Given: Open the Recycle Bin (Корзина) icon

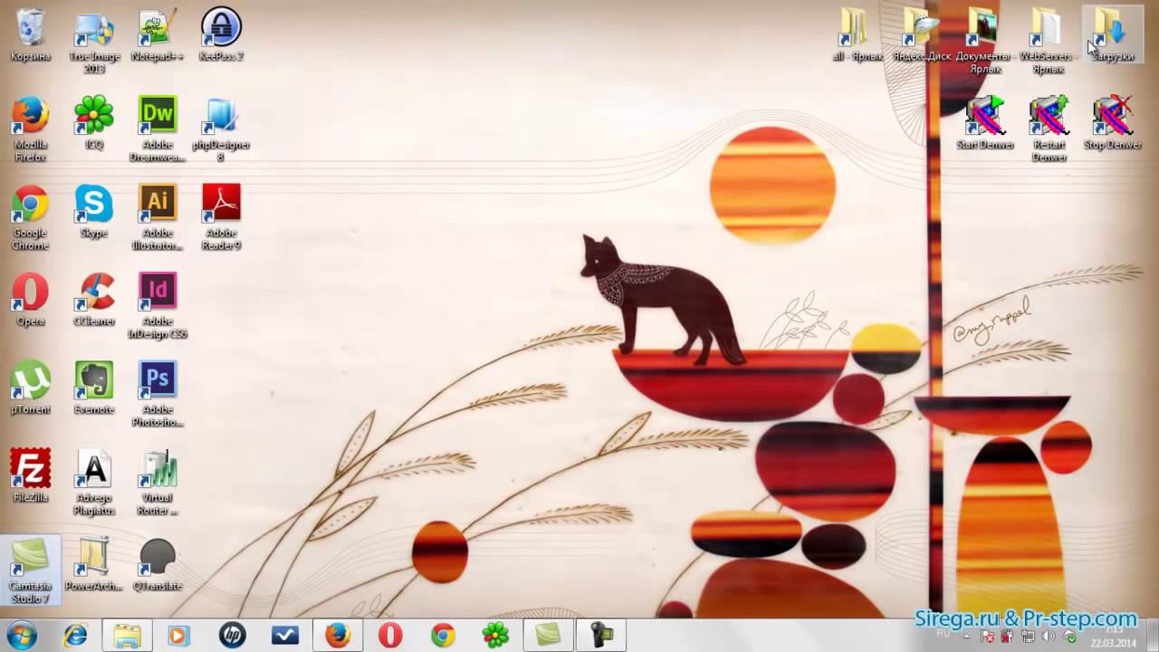Looking at the screenshot, I should tap(30, 36).
